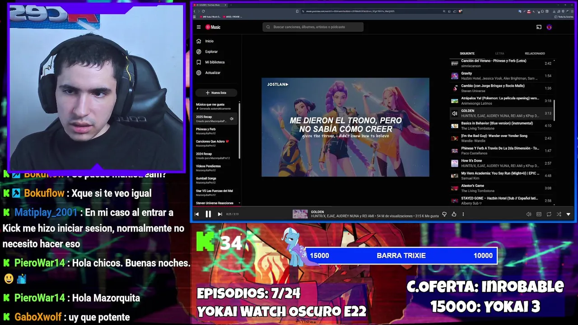This screenshot has height=325, width=578.
Task: Open the Yokai Watch bookmark in bookmarks bar
Action: pos(210,17)
